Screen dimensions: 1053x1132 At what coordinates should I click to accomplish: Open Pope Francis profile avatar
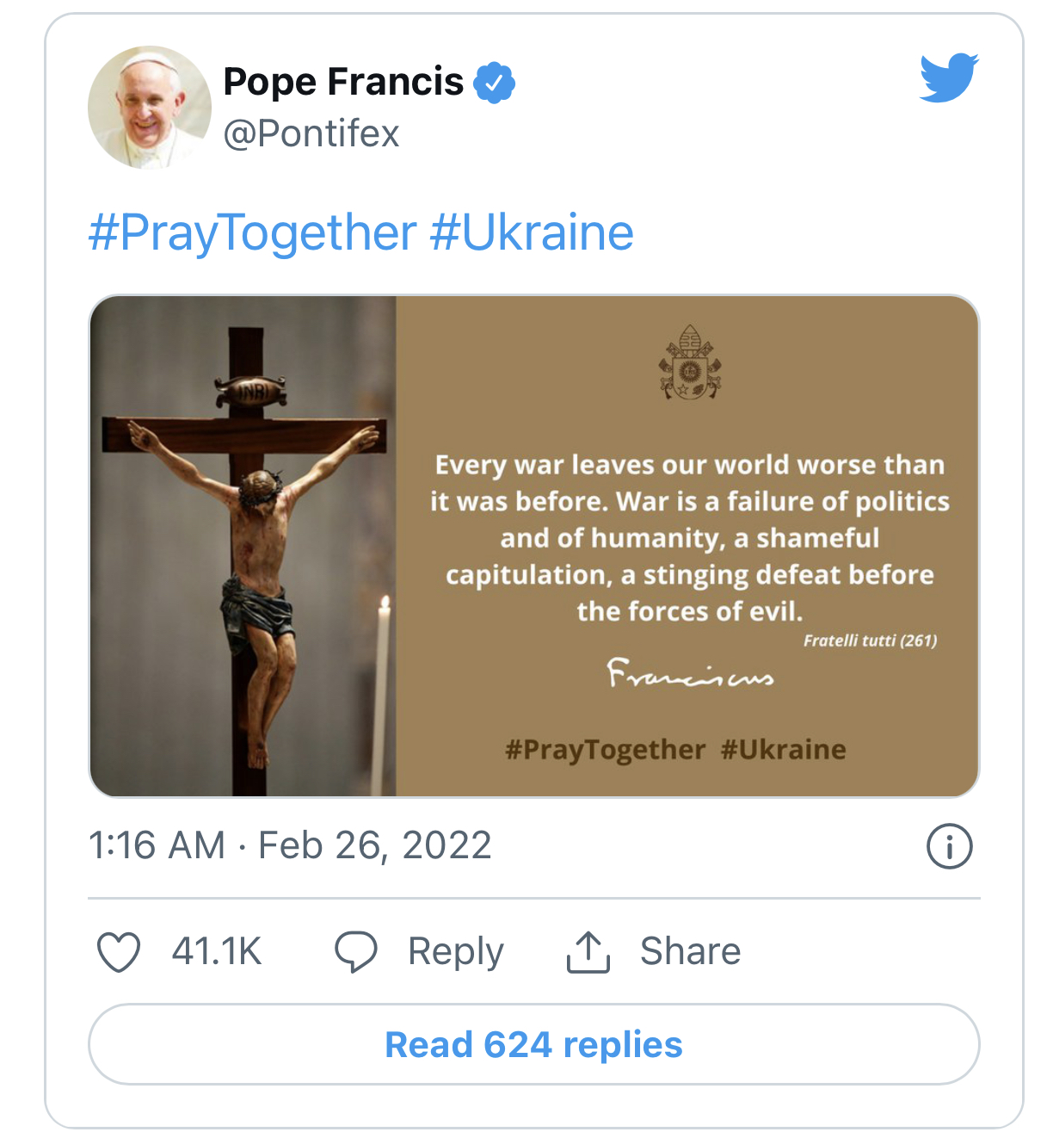point(150,108)
